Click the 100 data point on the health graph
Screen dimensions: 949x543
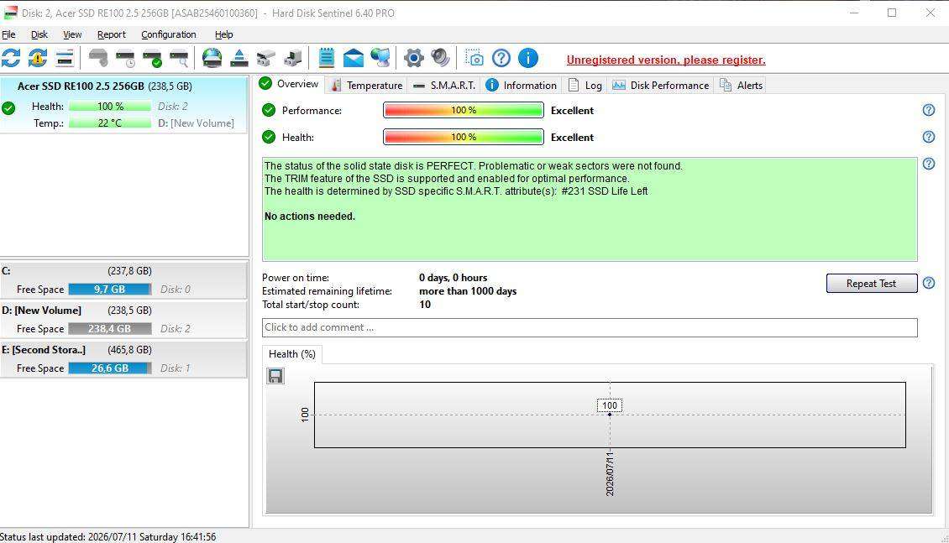point(610,415)
